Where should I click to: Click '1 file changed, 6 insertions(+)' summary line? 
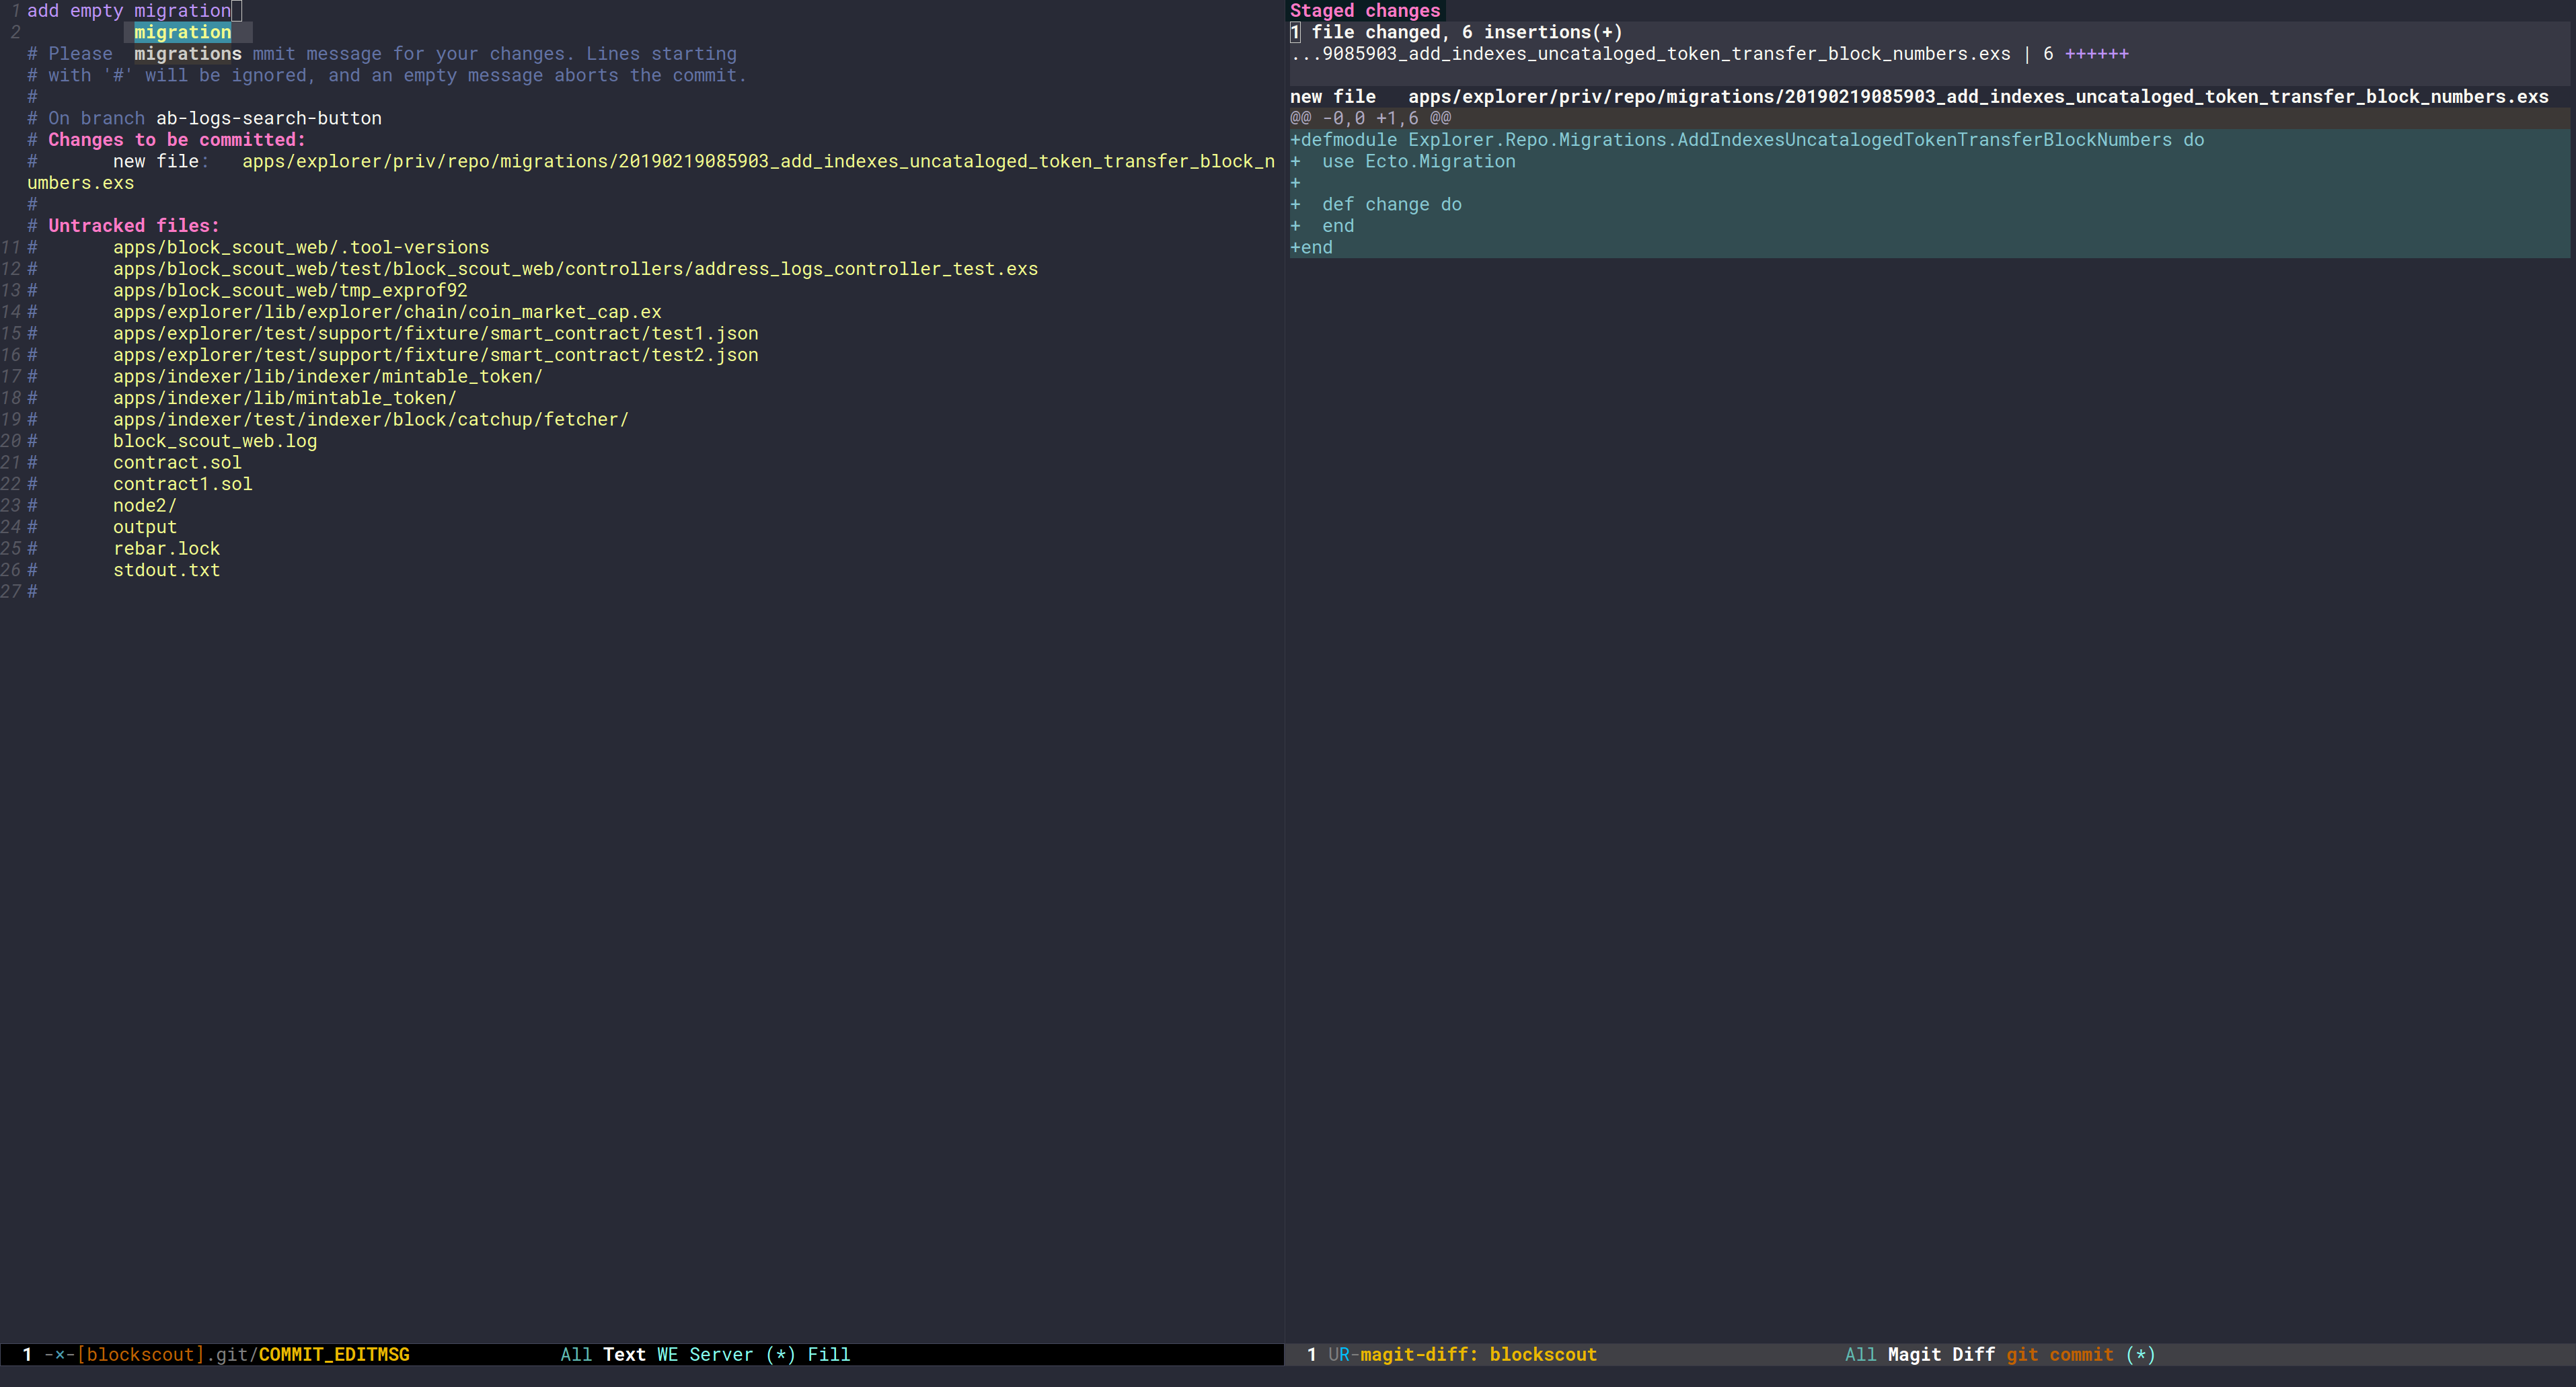pyautogui.click(x=1456, y=32)
